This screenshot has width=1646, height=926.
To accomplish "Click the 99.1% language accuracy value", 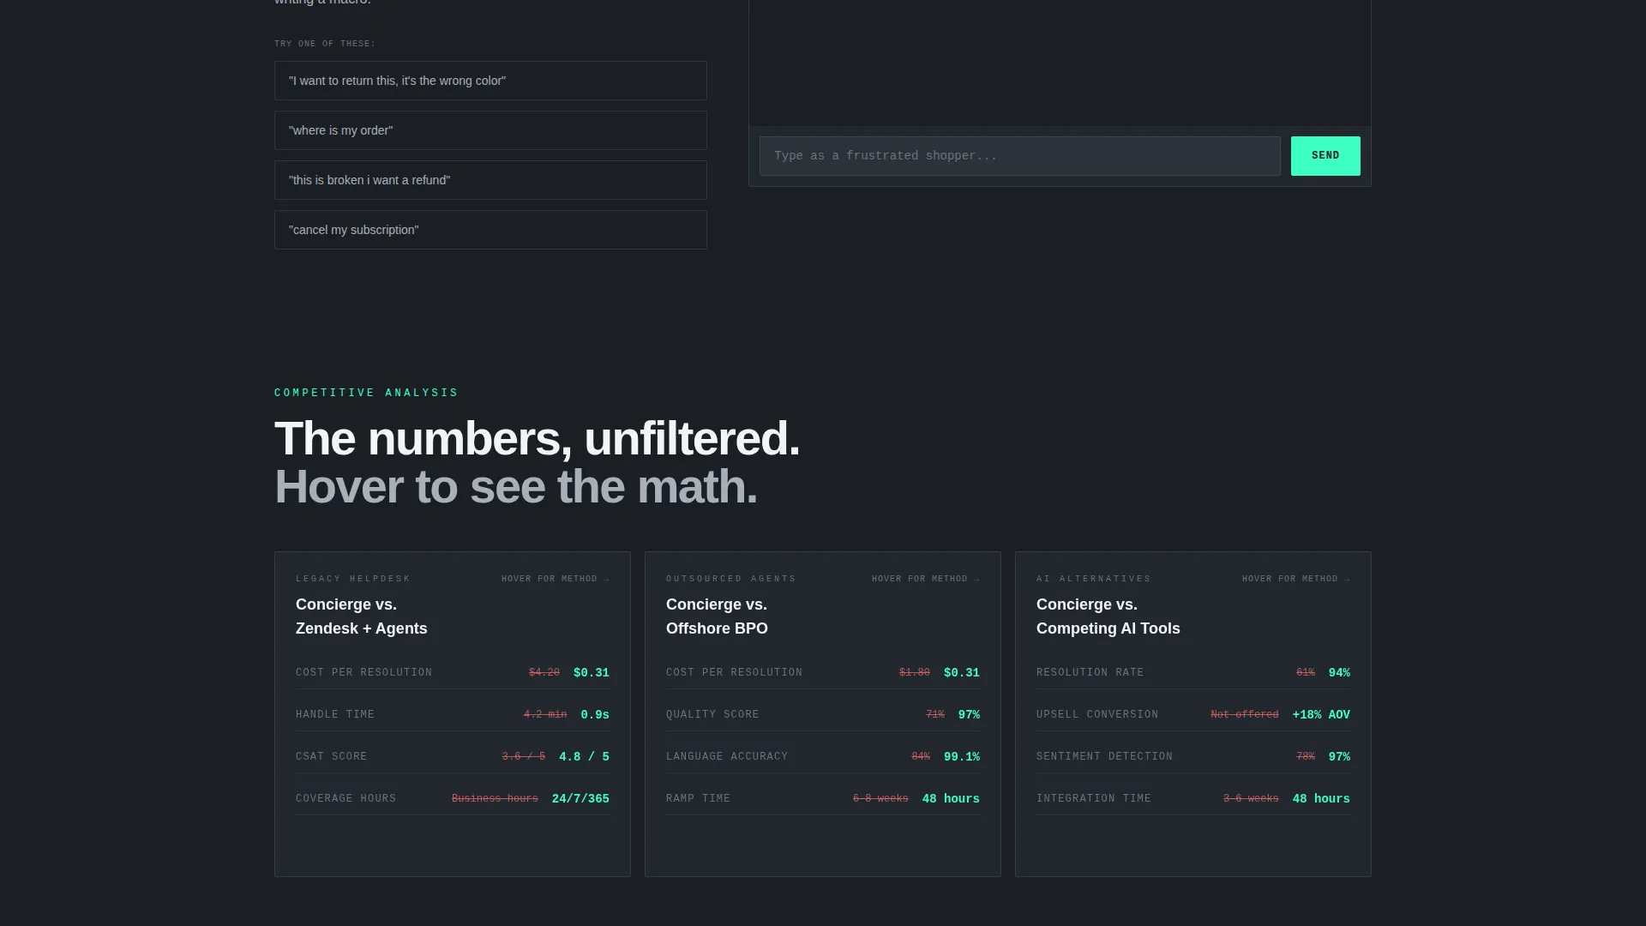I will click(x=962, y=757).
